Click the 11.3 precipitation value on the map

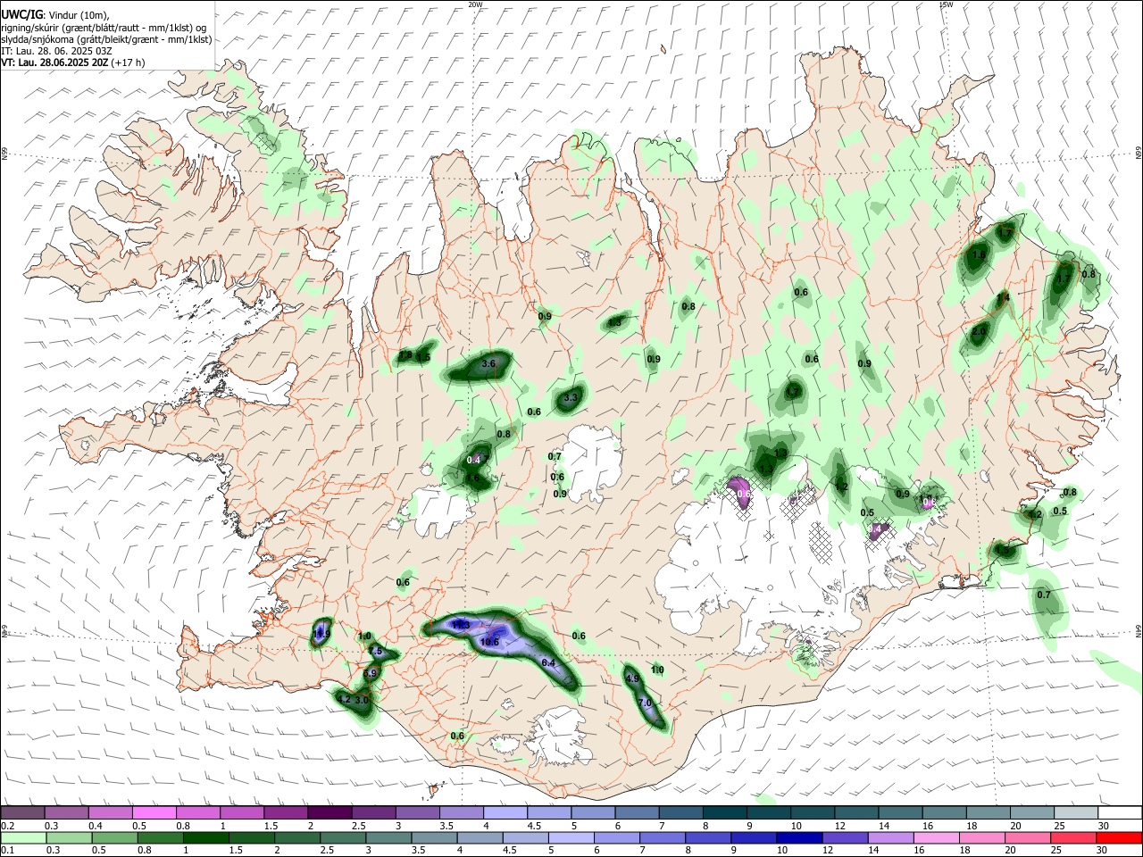click(460, 625)
